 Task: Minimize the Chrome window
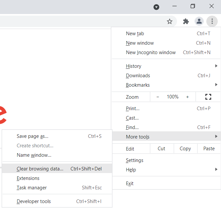click(174, 6)
